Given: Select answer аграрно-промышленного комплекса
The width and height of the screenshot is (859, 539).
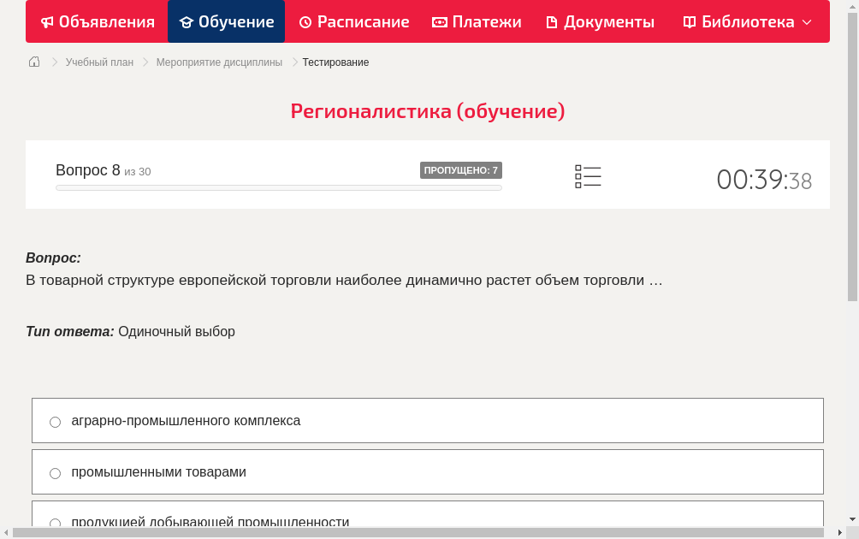Looking at the screenshot, I should coord(55,421).
